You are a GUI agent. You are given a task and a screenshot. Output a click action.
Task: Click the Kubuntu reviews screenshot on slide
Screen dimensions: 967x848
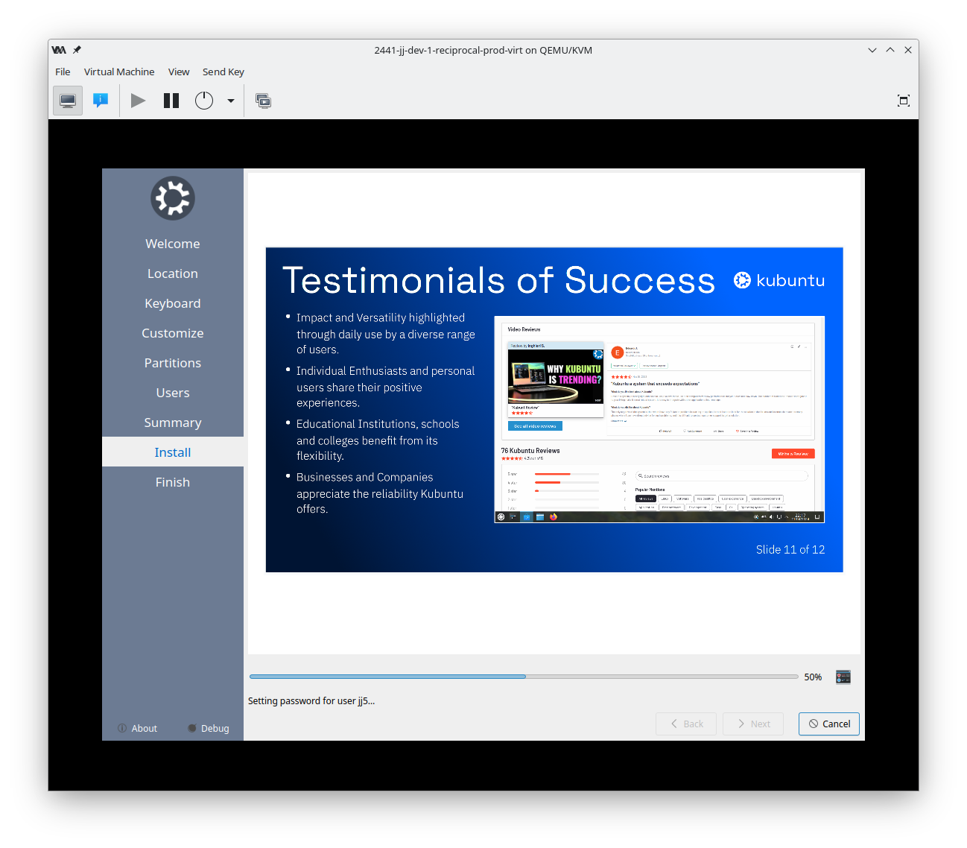659,420
